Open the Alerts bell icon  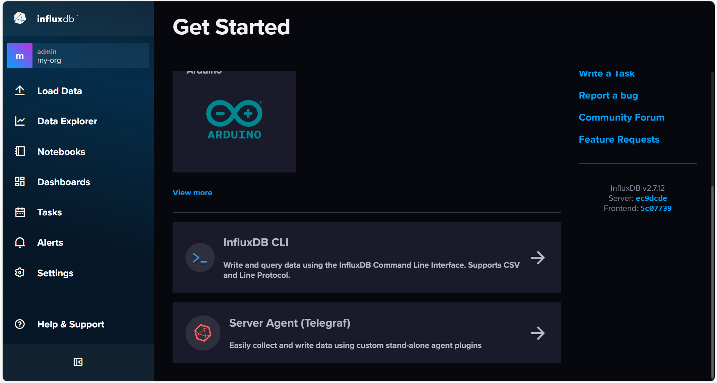click(x=19, y=242)
